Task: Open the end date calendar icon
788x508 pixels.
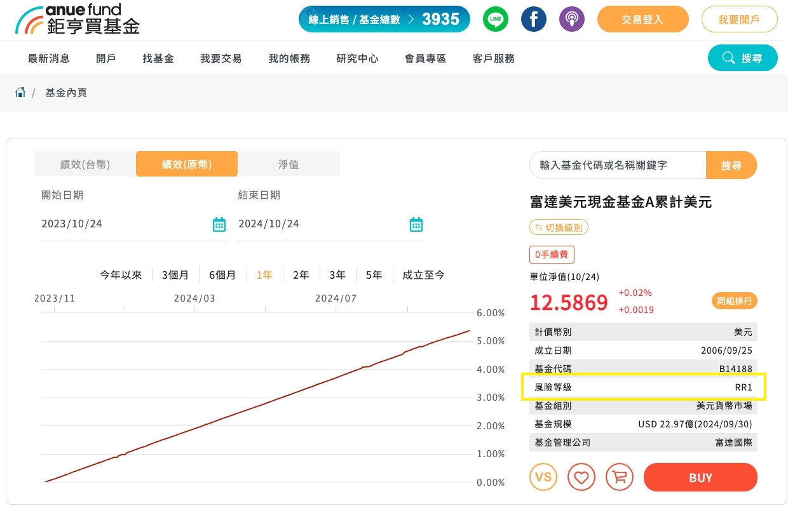Action: pyautogui.click(x=416, y=224)
